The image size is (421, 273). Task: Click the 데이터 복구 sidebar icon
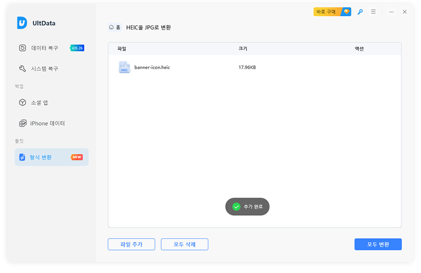click(23, 48)
